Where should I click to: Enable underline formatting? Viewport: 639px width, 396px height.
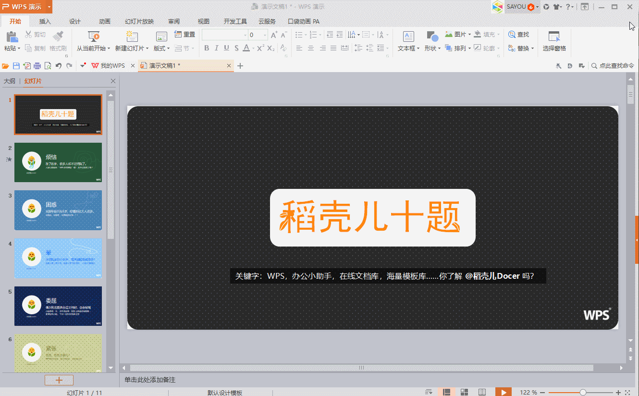pyautogui.click(x=226, y=48)
